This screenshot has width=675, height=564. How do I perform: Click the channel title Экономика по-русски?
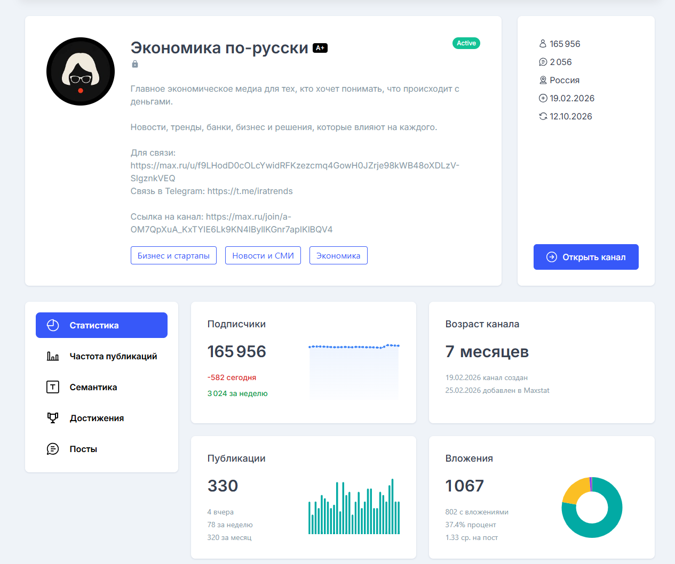coord(219,47)
